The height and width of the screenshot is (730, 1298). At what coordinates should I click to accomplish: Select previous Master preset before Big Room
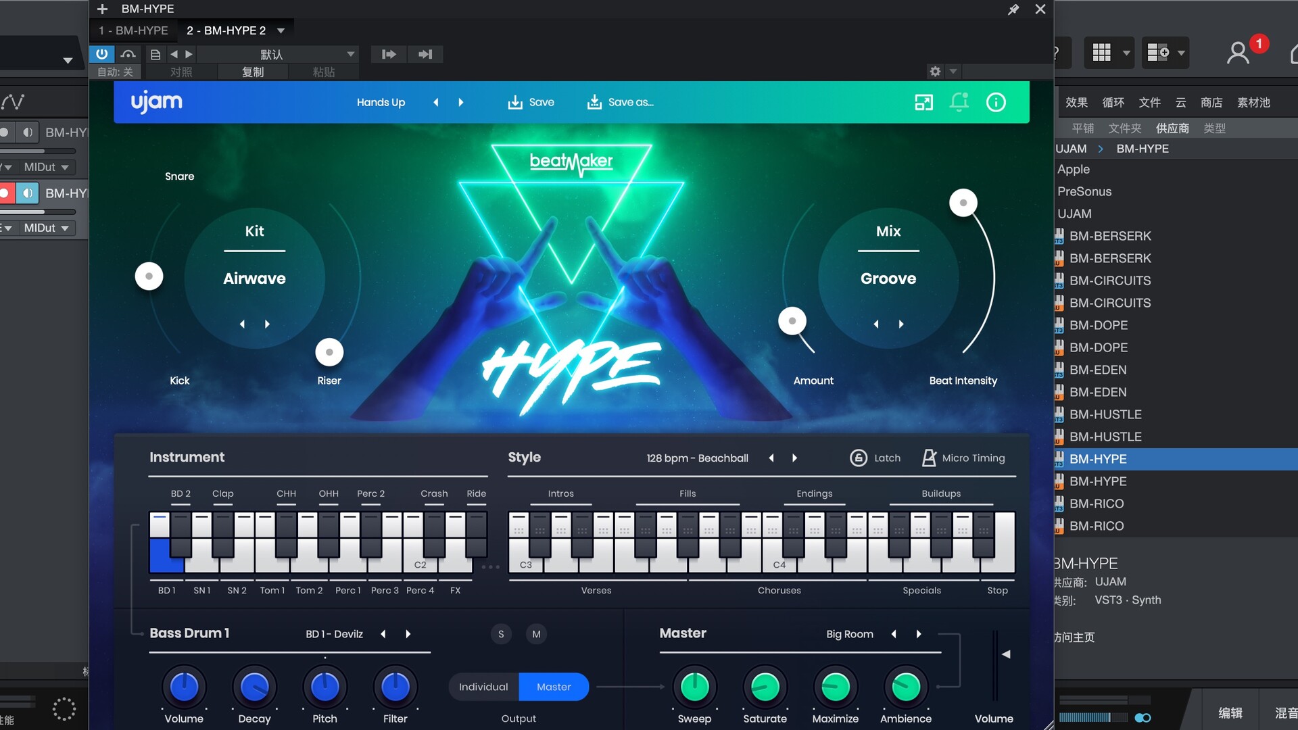point(894,634)
